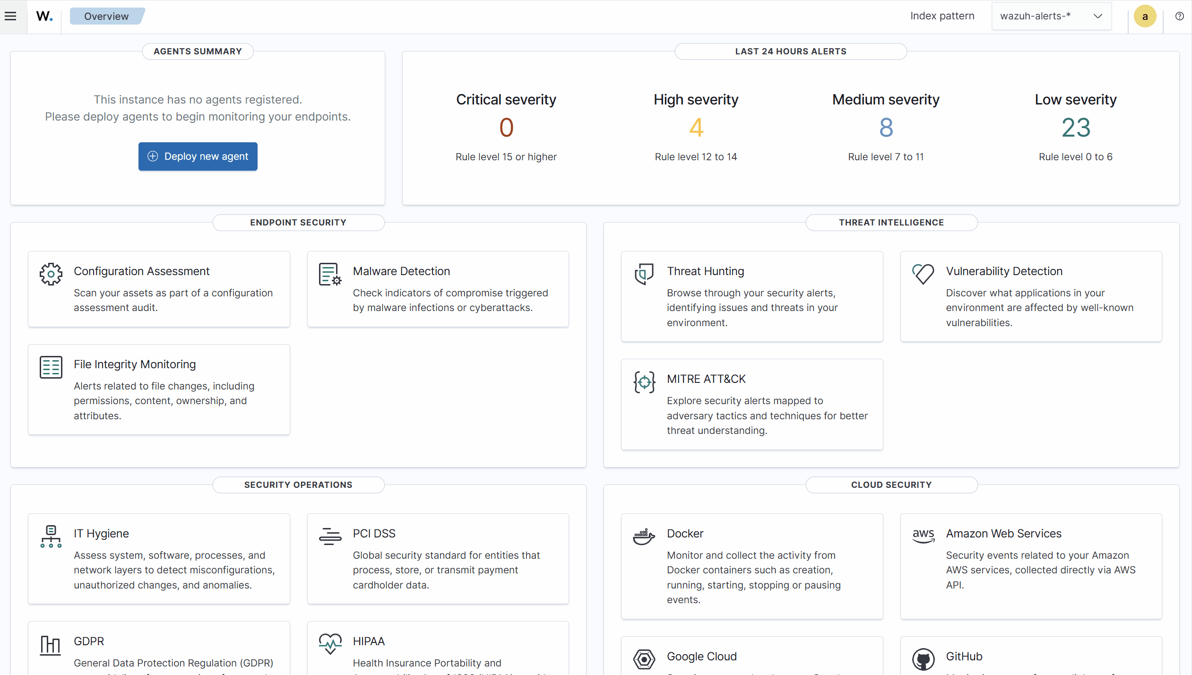The height and width of the screenshot is (675, 1192).
Task: Open the main navigation menu
Action: point(10,16)
